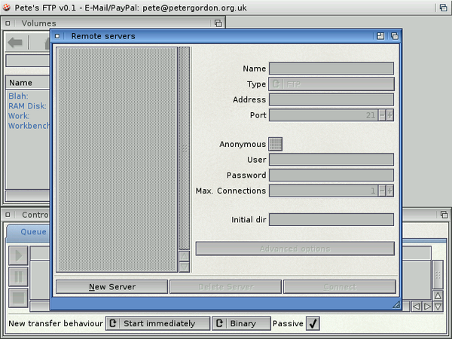Click the Remote servers zoom gadget
Viewport: 452px width, 339px height.
point(381,35)
